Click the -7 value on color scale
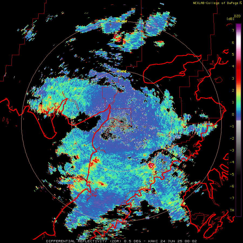 (232, 198)
